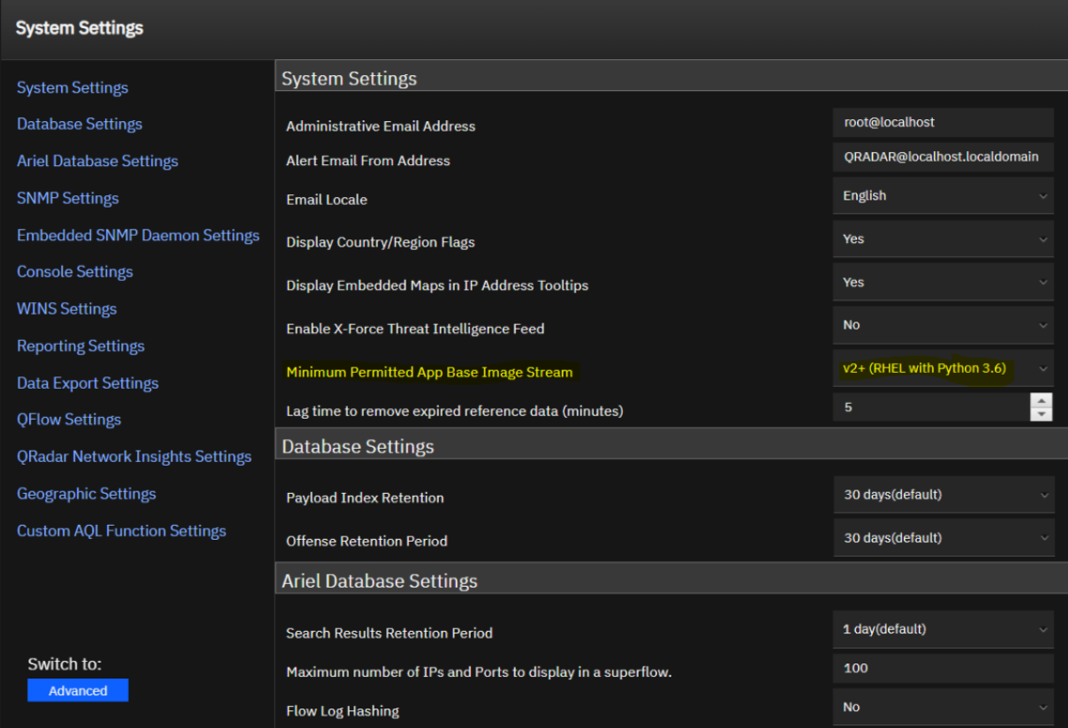Expand Search Results Retention Period dropdown

(x=943, y=630)
